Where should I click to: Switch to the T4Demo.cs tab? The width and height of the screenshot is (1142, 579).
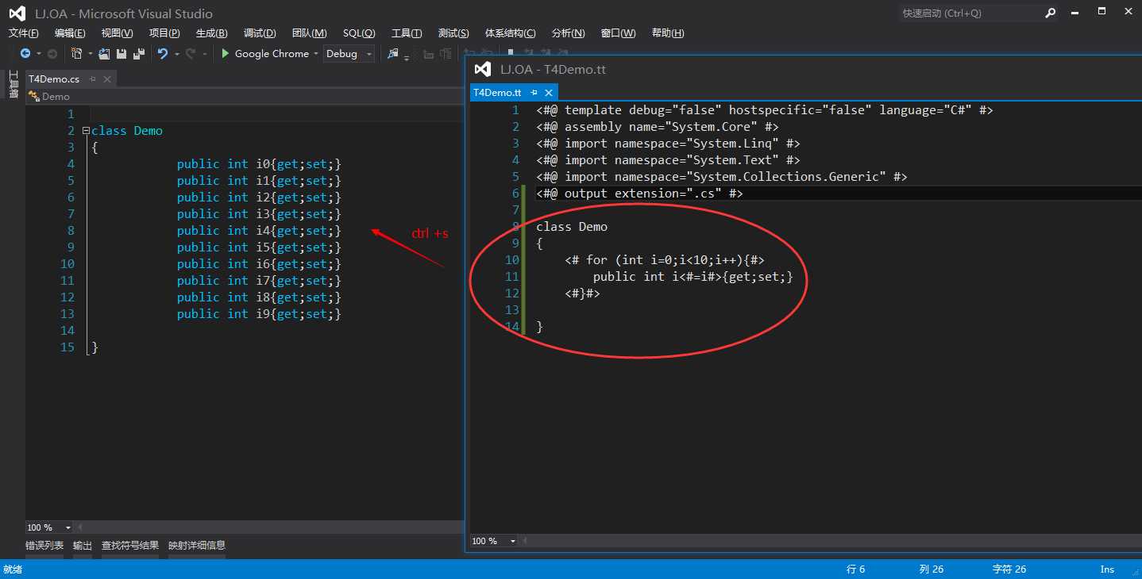[54, 79]
